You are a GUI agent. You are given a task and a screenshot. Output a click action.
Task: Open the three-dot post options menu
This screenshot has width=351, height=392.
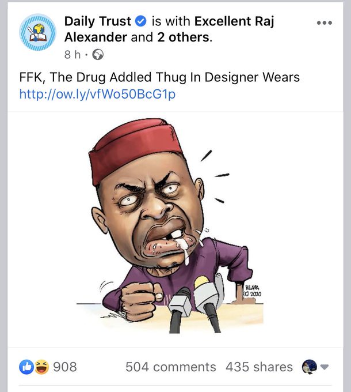click(x=324, y=22)
